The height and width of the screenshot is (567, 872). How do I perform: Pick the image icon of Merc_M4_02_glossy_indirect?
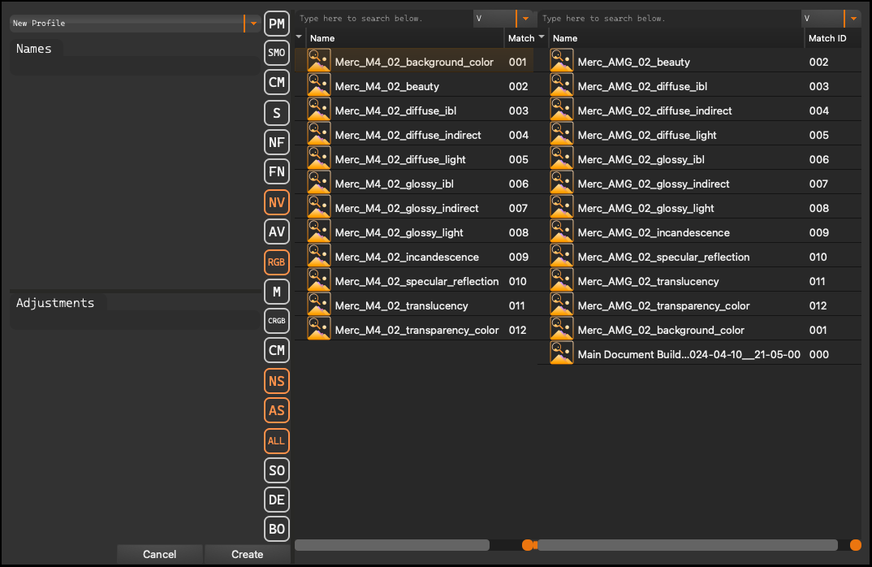click(x=318, y=208)
